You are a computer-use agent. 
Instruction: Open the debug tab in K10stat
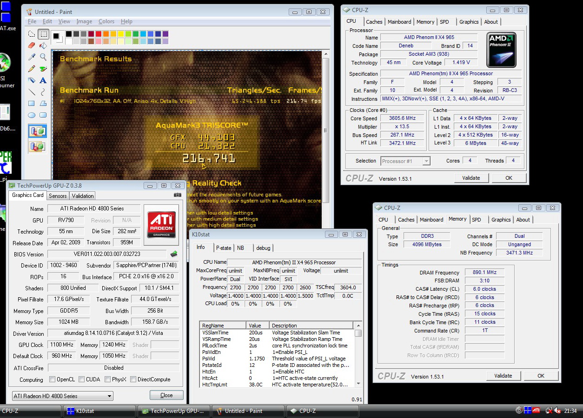coord(263,248)
